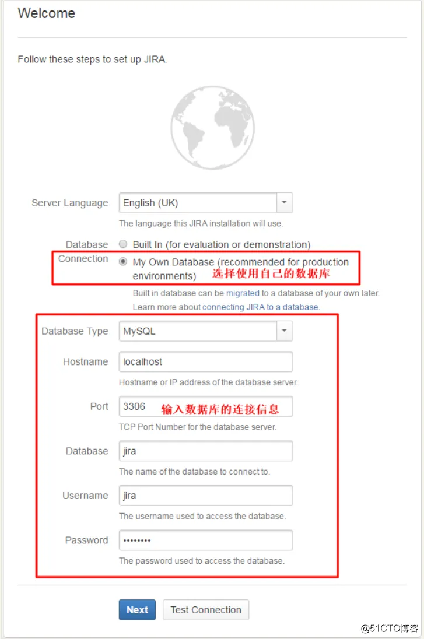Click the Password input field
Screen dimensions: 424x639
point(206,540)
